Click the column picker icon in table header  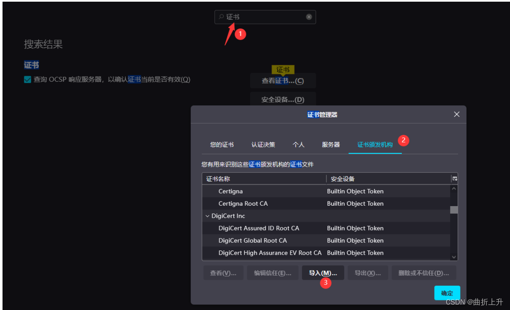[454, 179]
